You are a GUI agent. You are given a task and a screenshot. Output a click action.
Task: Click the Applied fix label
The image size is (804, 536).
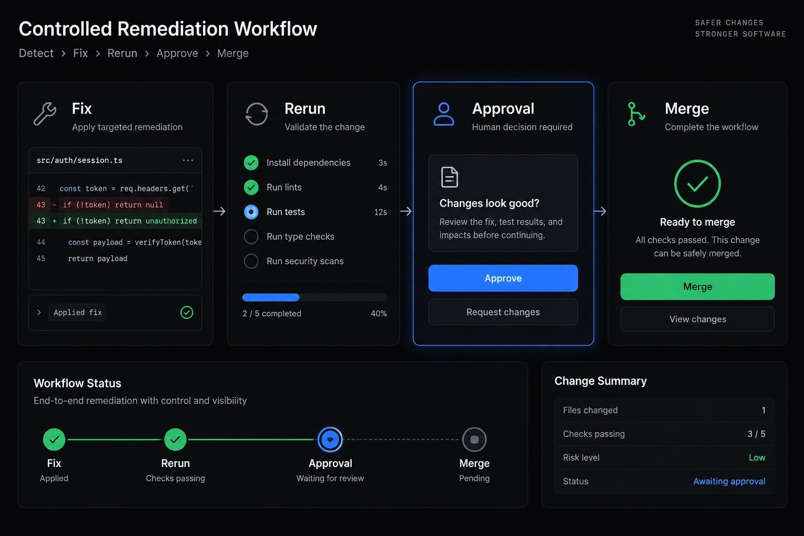[77, 312]
